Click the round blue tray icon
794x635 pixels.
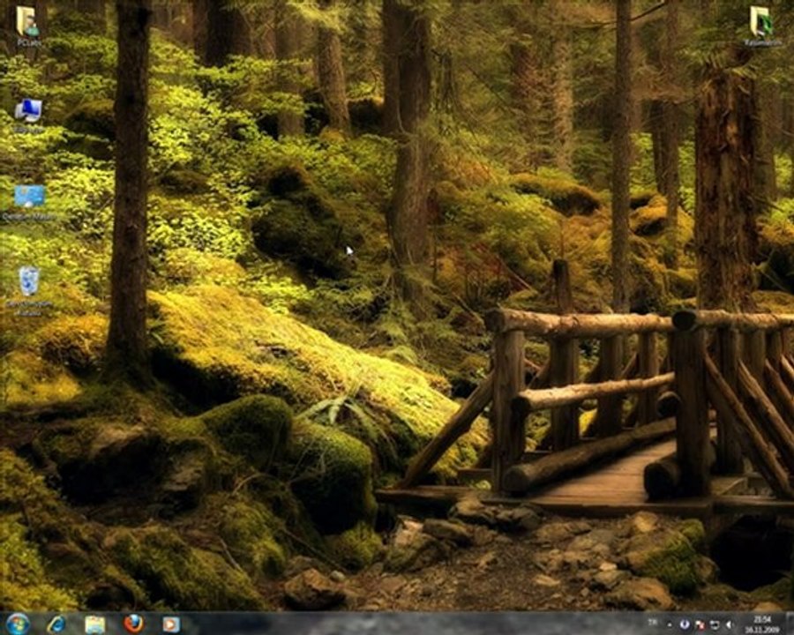pyautogui.click(x=684, y=625)
